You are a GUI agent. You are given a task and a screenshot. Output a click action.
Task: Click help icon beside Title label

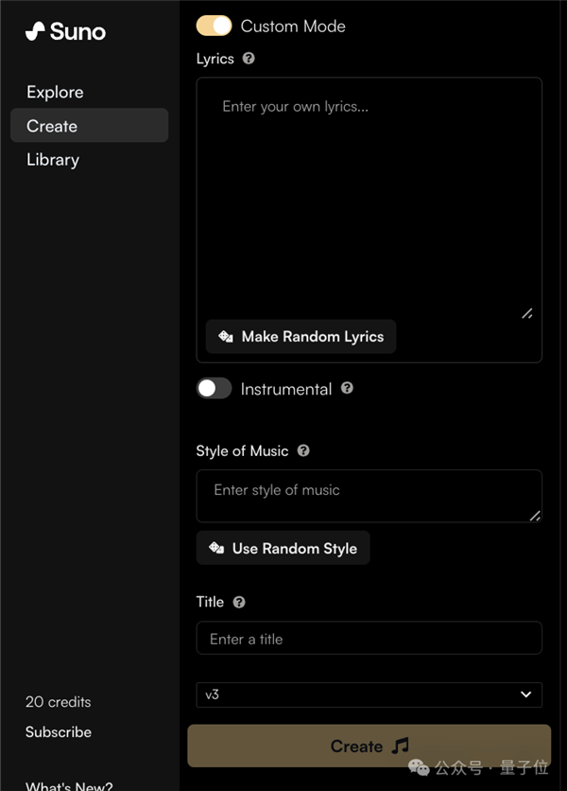click(239, 602)
